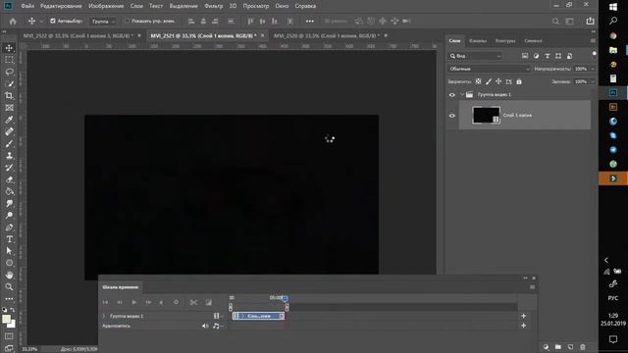Switch to the Контуры panel tab
Screen dimensions: 628x353
pos(505,41)
